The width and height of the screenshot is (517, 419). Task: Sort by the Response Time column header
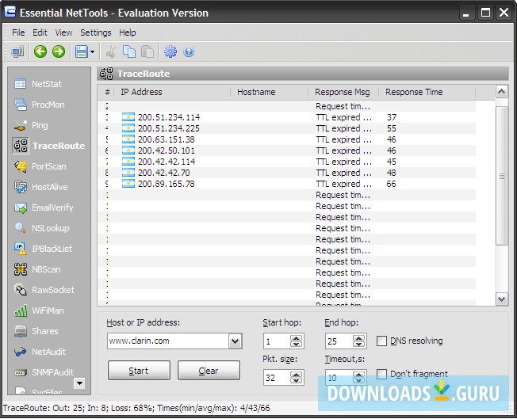pyautogui.click(x=427, y=92)
